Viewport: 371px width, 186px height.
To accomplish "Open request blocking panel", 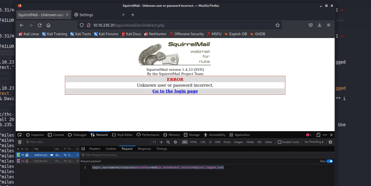I will [175, 142].
